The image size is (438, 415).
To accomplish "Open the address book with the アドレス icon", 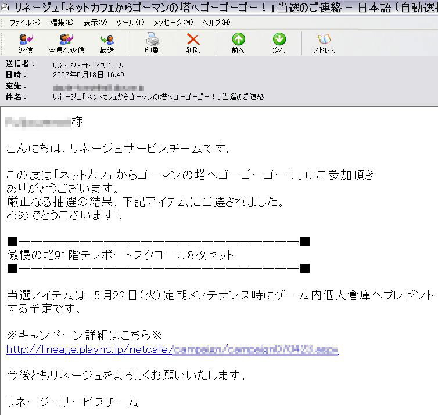I will pos(324,44).
